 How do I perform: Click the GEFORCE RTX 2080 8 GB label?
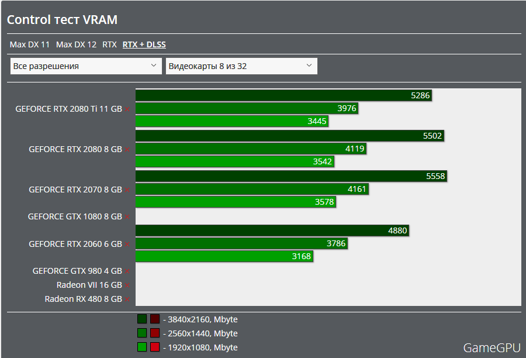[75, 149]
